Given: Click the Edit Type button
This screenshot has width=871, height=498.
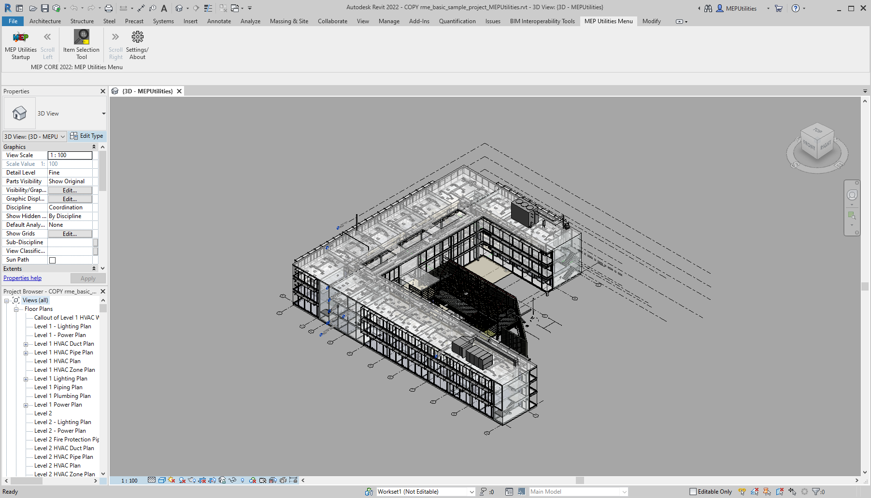Looking at the screenshot, I should pos(87,136).
